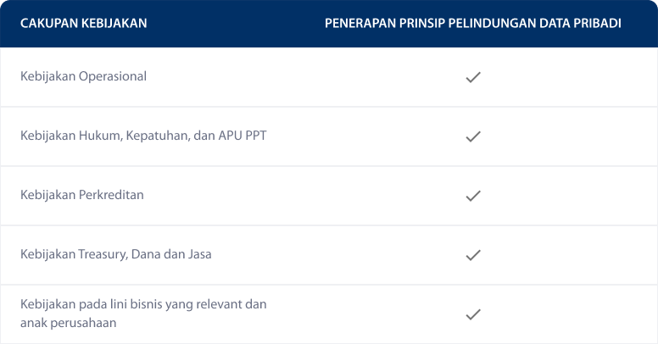
Task: Click the checkmark for Kebijakan Operasional
Action: (x=473, y=77)
